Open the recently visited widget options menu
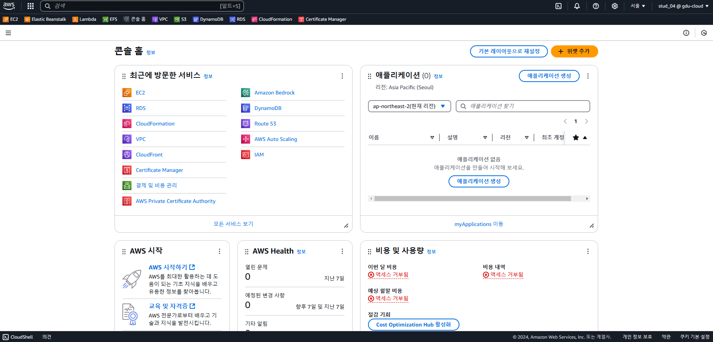The image size is (713, 342). (342, 76)
